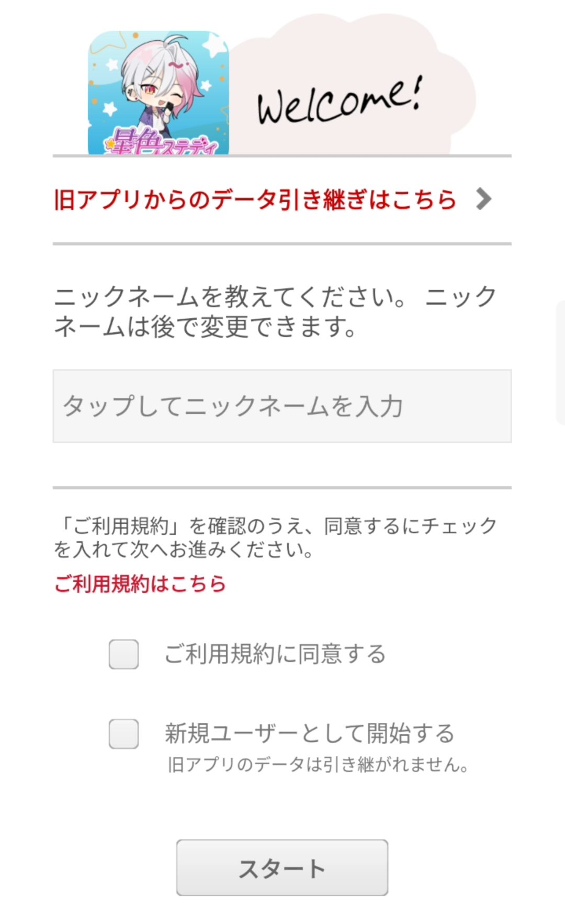Click the 旧アプリのデータは引き継がれません note
The height and width of the screenshot is (919, 565).
(318, 765)
